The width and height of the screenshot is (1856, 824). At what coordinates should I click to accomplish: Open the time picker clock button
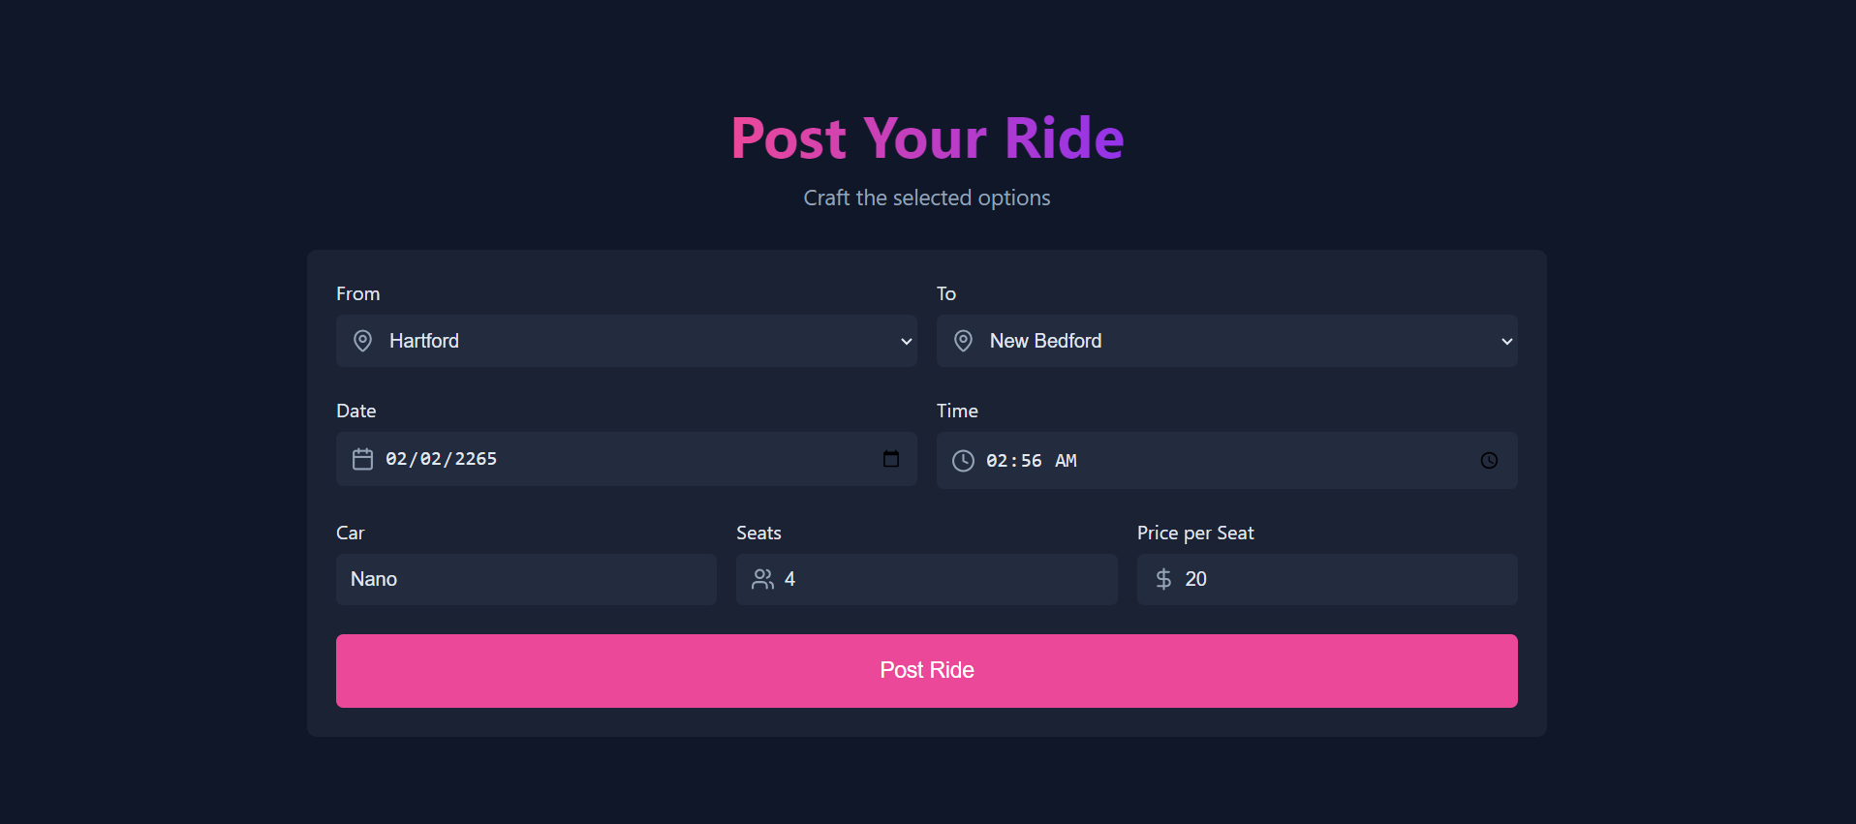[1489, 461]
